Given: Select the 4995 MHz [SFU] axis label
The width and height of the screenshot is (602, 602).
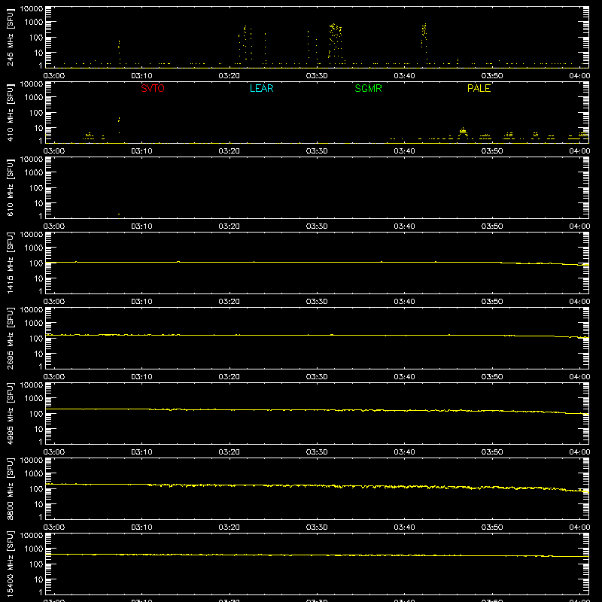Looking at the screenshot, I should pyautogui.click(x=11, y=414).
